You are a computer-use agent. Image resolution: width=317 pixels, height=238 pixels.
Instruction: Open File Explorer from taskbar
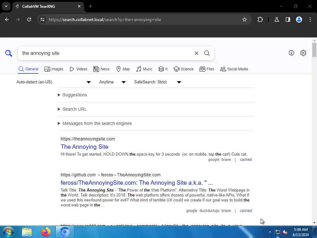27,232
